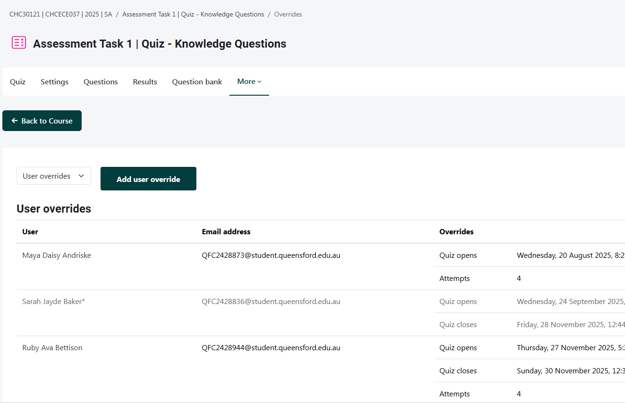
Task: Click the Email address column header
Action: (226, 232)
